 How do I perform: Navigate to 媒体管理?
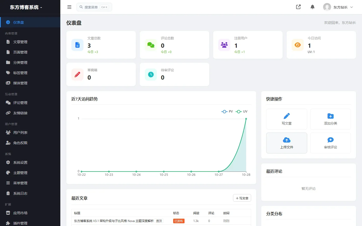click(30, 83)
